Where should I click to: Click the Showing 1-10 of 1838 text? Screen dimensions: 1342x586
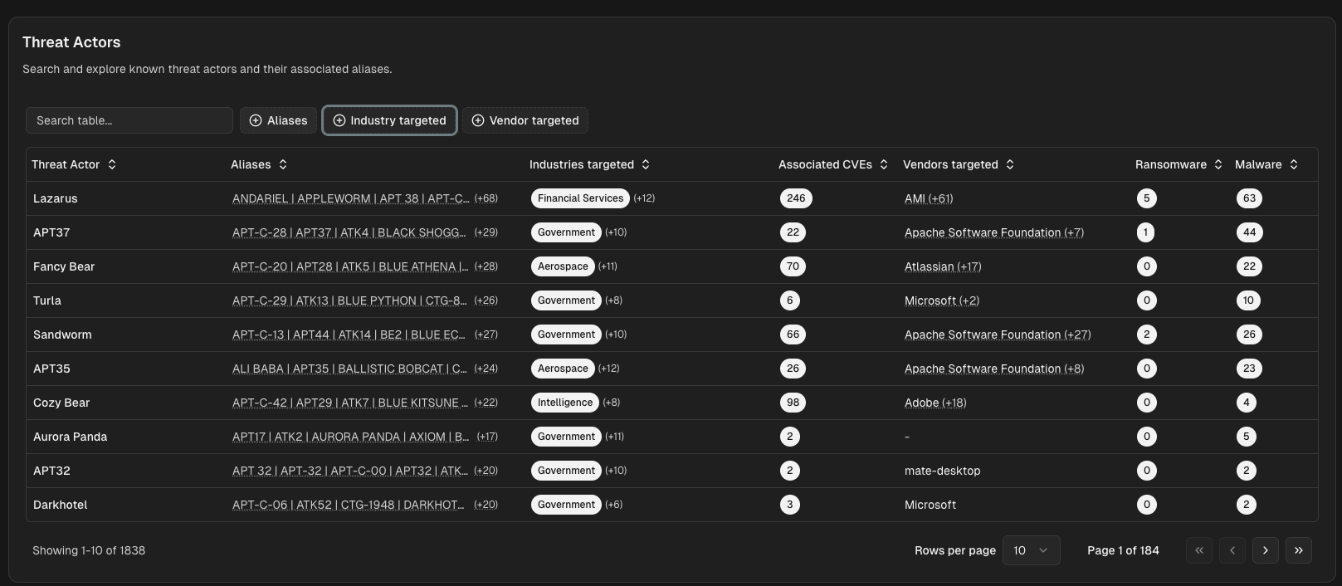pos(89,550)
